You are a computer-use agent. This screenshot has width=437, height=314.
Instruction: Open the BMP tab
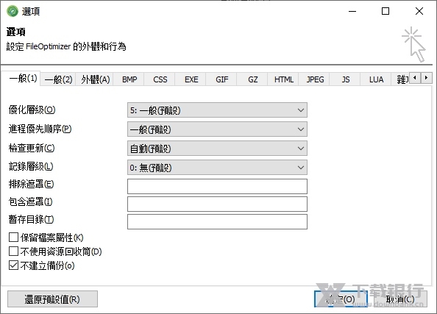129,79
